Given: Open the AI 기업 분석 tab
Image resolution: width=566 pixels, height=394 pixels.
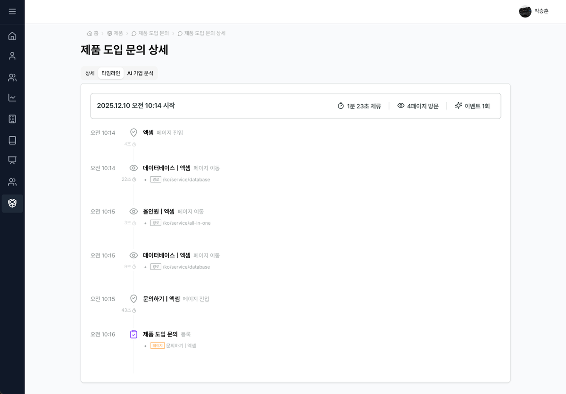Looking at the screenshot, I should click(140, 73).
